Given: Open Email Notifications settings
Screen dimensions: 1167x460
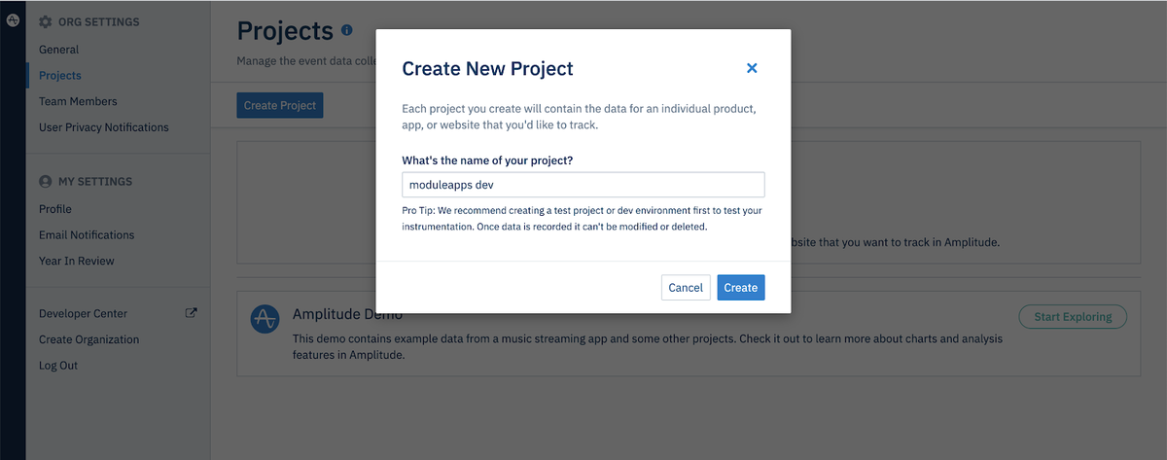Looking at the screenshot, I should 87,235.
